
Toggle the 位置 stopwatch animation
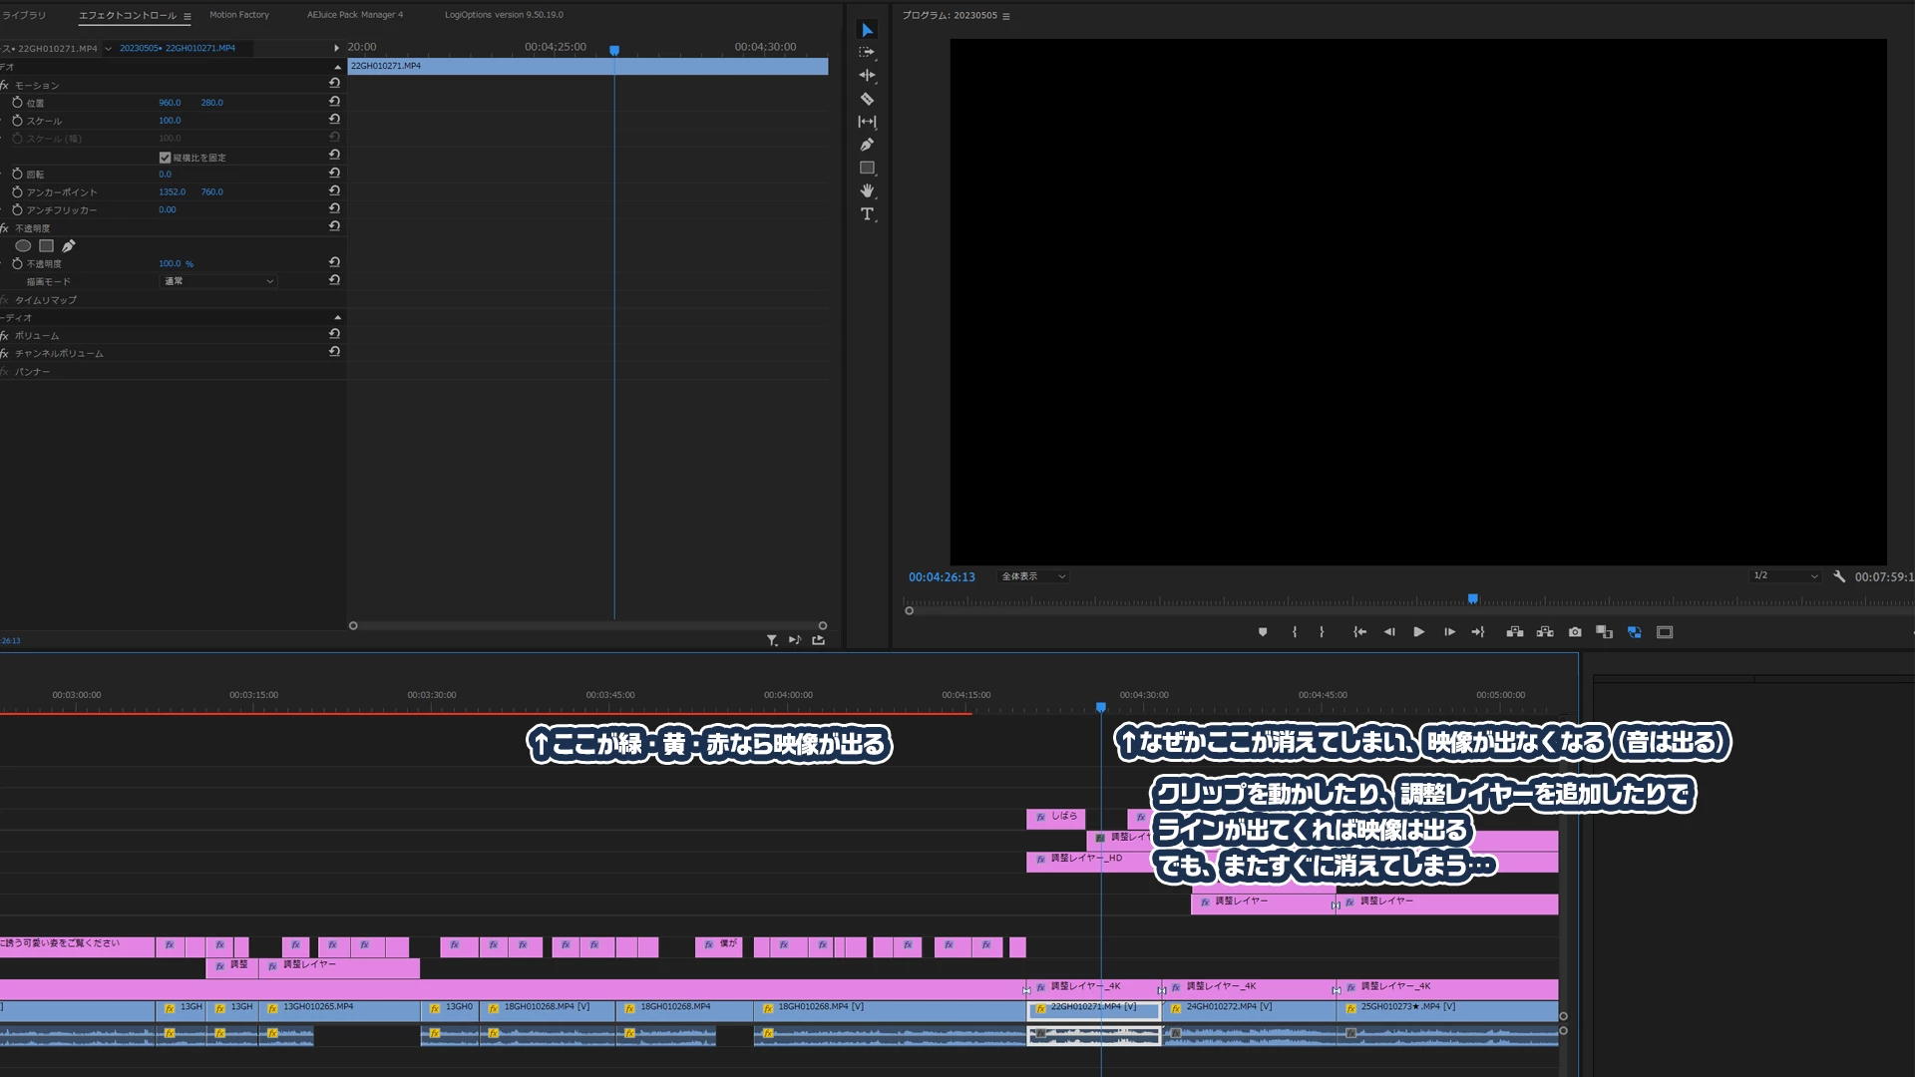point(17,103)
